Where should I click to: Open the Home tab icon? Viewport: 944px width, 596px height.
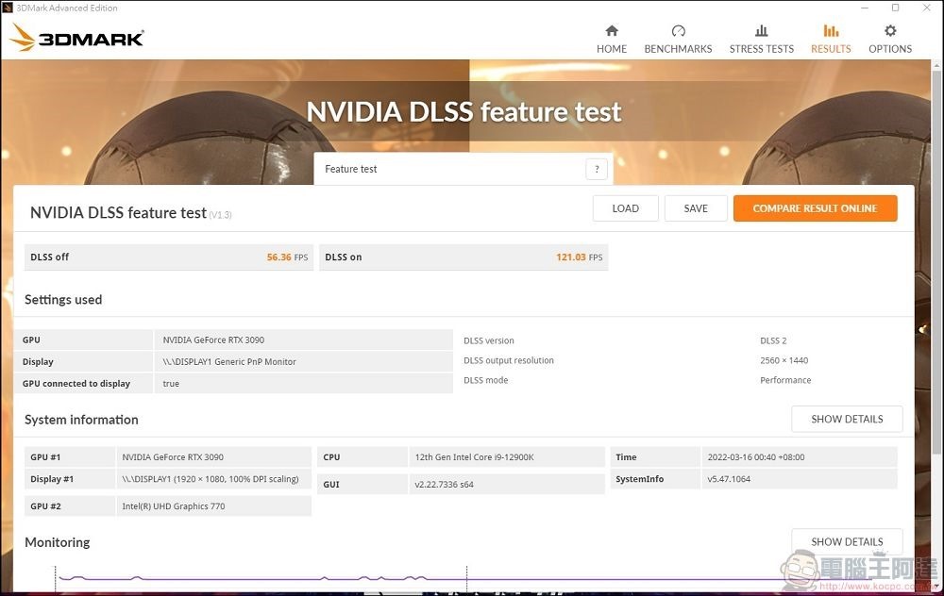point(612,31)
